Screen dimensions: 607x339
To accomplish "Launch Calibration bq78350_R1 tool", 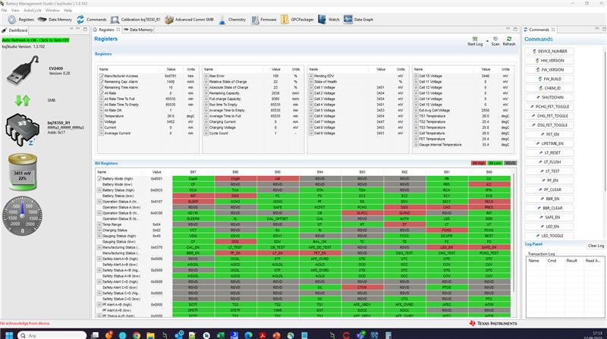I will coord(135,20).
